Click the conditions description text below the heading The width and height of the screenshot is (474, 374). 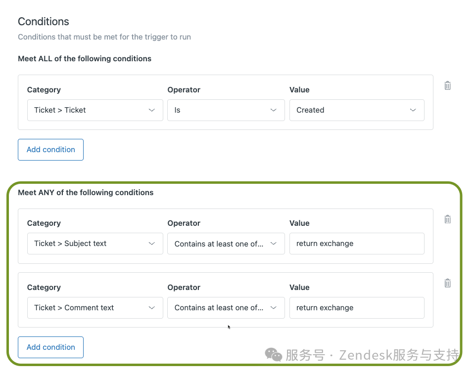pos(104,37)
